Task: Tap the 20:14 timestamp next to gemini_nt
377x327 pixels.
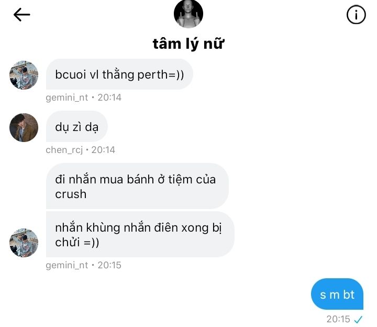Action: [109, 97]
